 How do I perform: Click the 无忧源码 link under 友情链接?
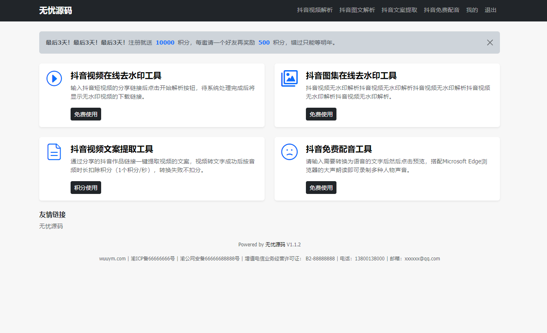click(50, 226)
